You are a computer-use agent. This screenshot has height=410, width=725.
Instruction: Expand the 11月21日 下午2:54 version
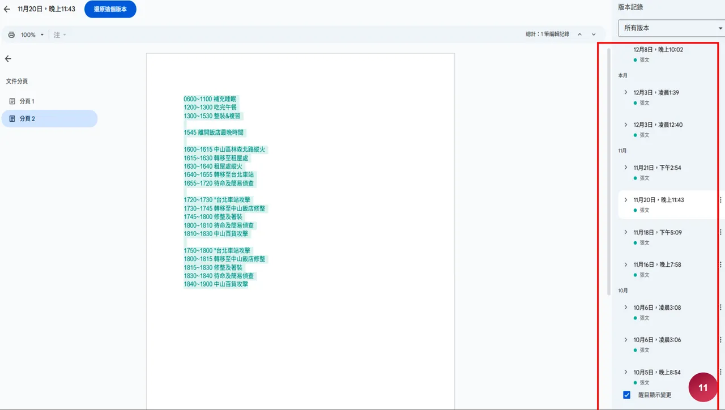tap(625, 168)
